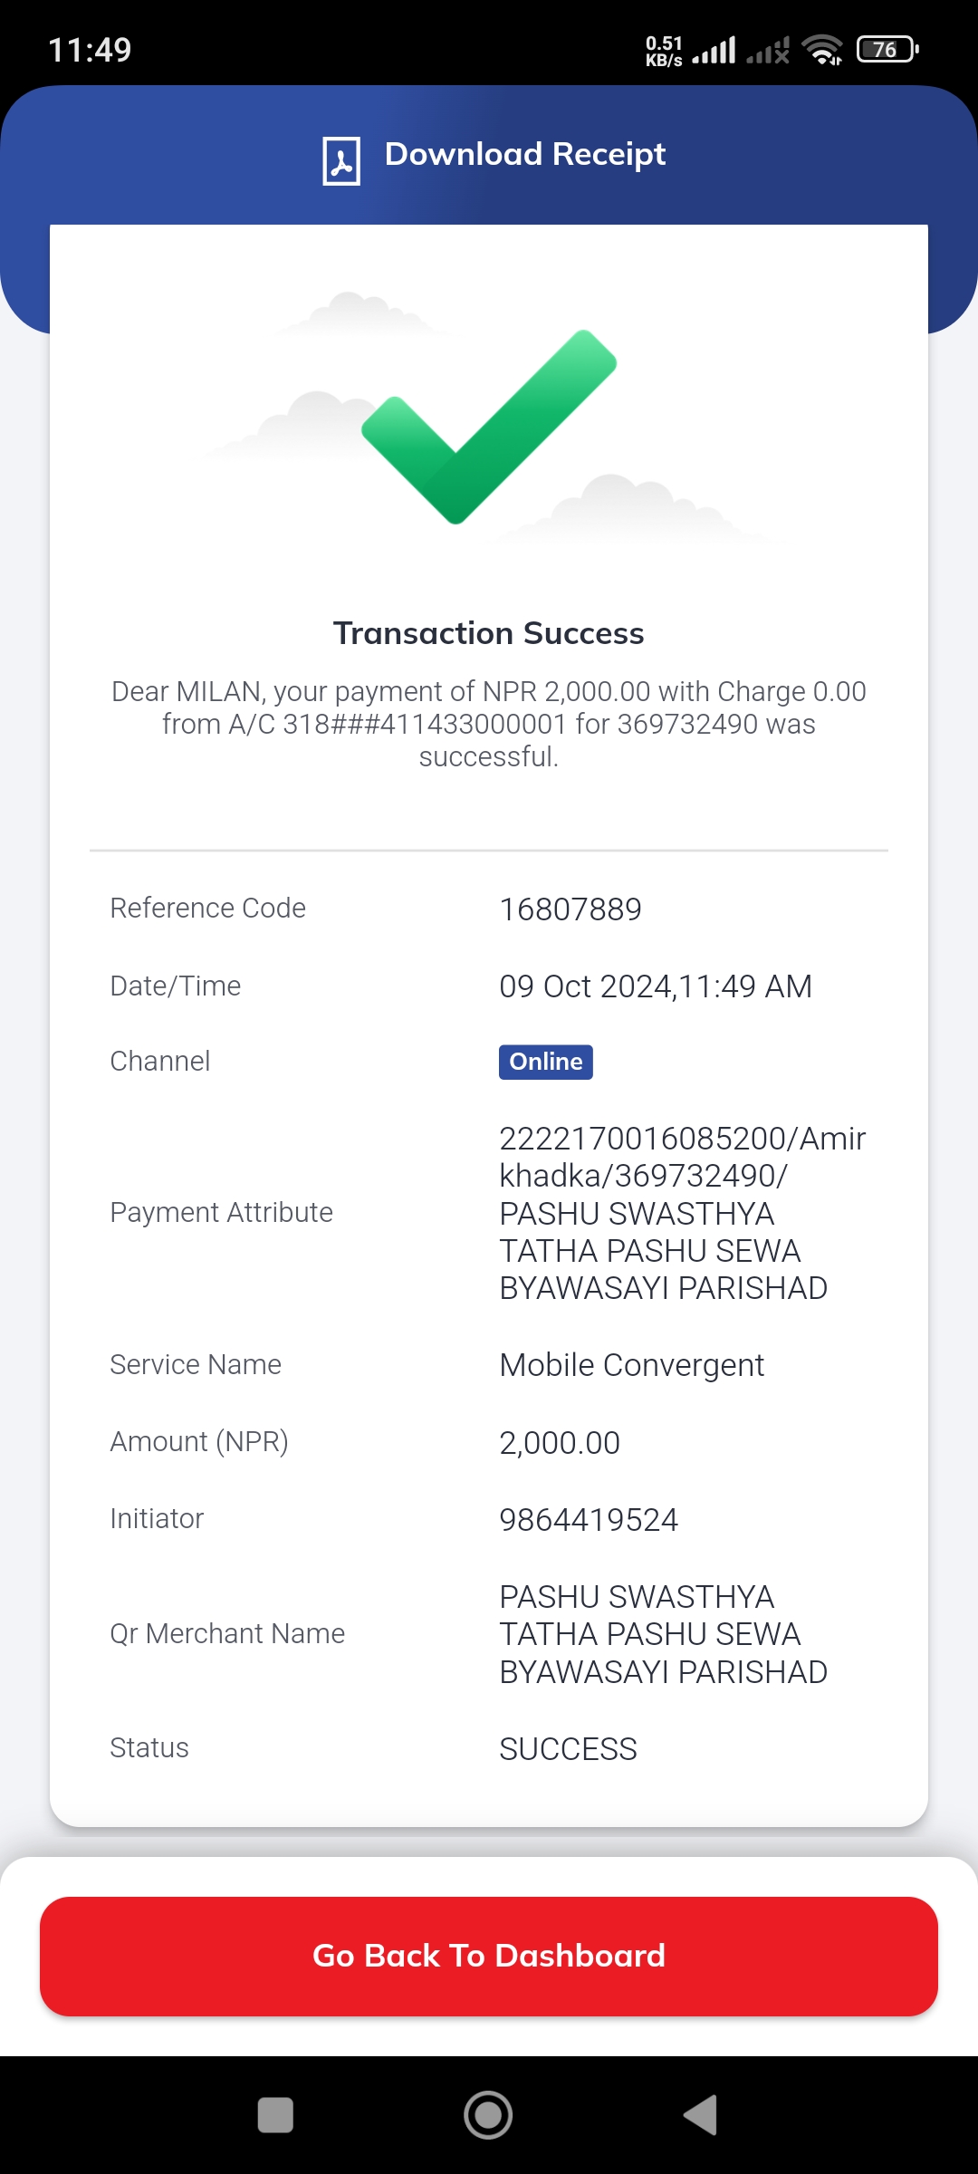The height and width of the screenshot is (2174, 978).
Task: Open recent apps square button
Action: click(275, 2115)
